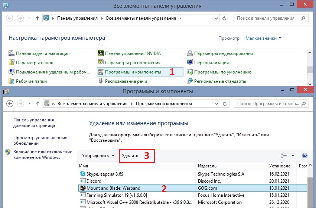Screen dimensions: 316x209
Task: Click scrollbar down arrow in control panel list
Action: (310, 84)
